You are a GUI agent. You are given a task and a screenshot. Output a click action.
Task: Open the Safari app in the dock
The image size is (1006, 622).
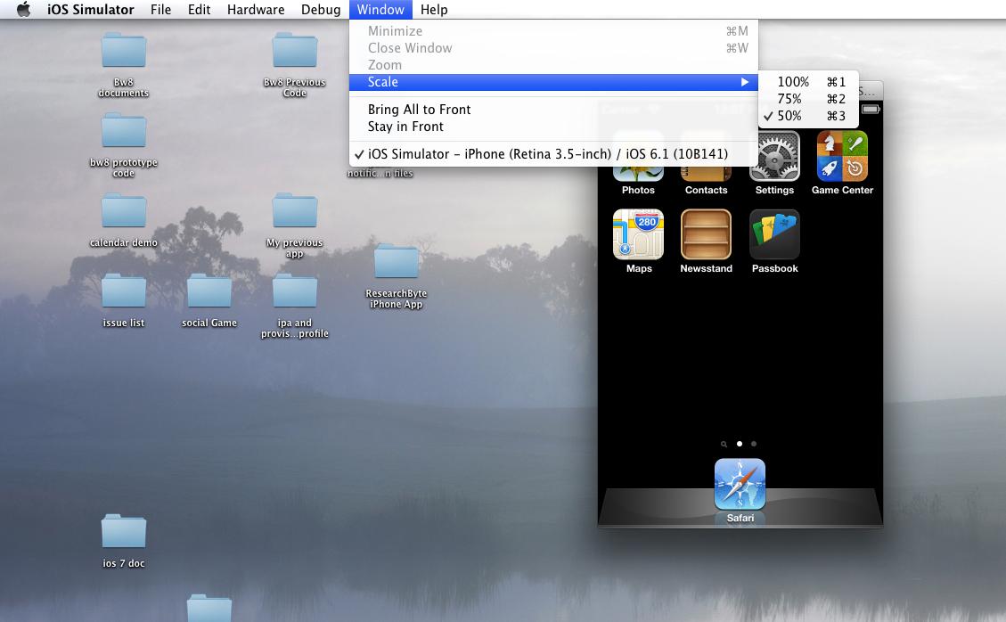pos(740,484)
